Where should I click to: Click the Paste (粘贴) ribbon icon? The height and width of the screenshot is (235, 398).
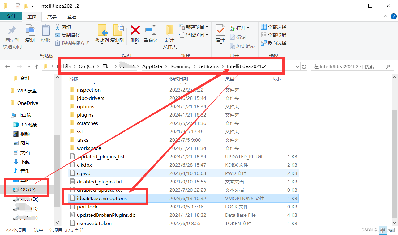(45, 30)
